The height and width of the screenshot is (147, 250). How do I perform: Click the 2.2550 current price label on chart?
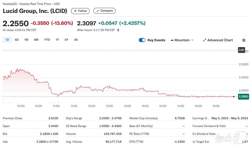[243, 97]
